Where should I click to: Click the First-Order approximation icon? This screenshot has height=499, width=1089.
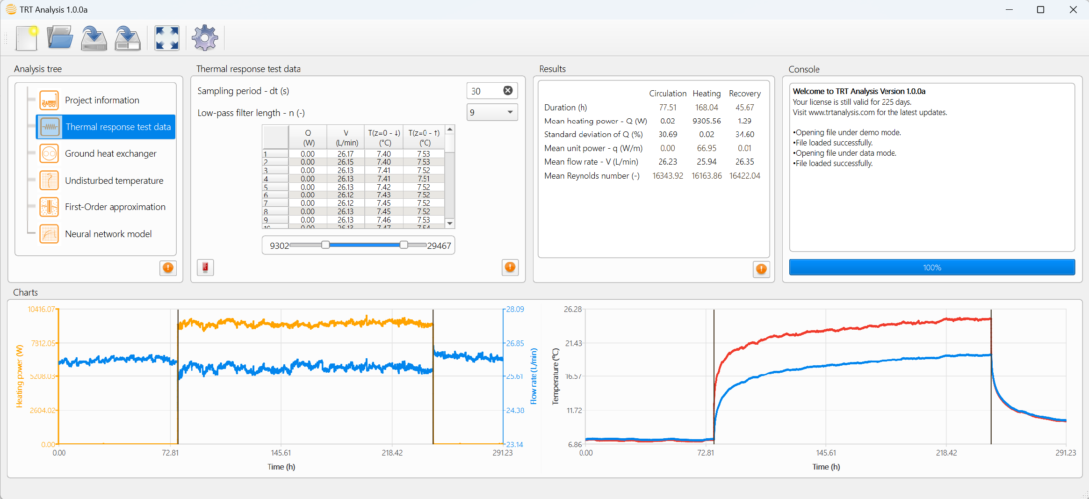click(49, 207)
